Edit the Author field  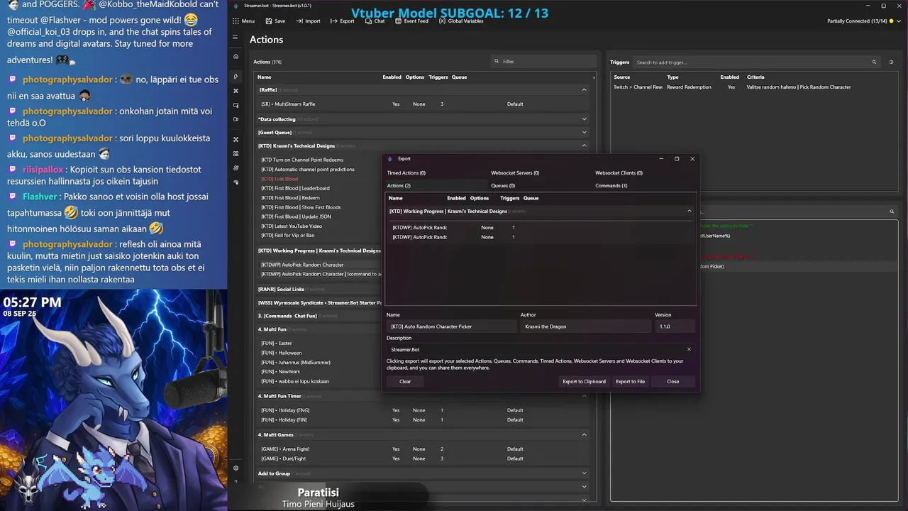[586, 326]
